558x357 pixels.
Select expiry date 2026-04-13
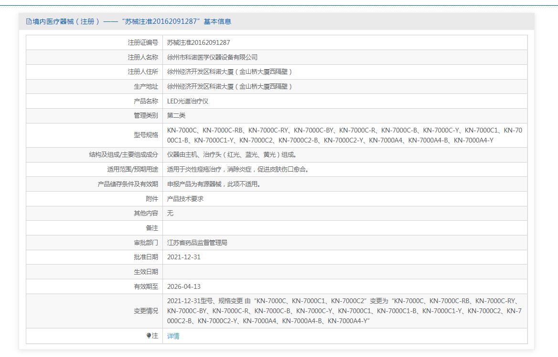[183, 287]
